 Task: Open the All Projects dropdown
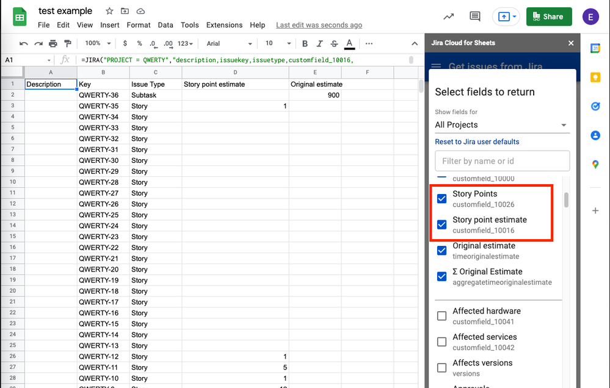(x=502, y=125)
